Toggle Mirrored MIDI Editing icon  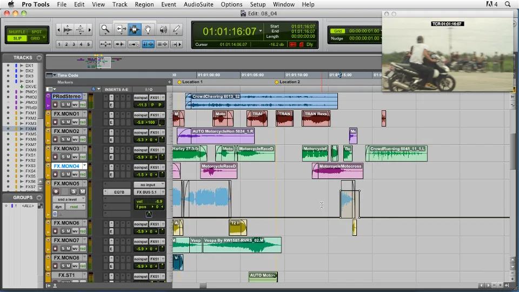tap(134, 44)
